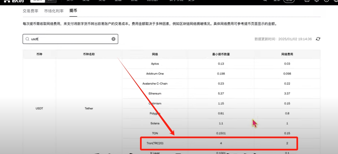Open the 交易费率 tab
Screen dimensions: 338x154
pyautogui.click(x=30, y=11)
